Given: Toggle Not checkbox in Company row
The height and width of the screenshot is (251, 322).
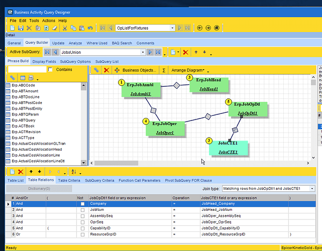Looking at the screenshot, I should tap(82, 204).
